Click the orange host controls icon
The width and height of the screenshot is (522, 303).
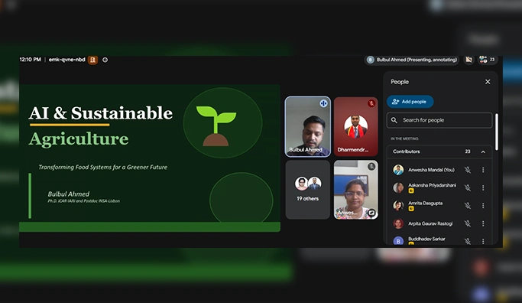pyautogui.click(x=92, y=60)
